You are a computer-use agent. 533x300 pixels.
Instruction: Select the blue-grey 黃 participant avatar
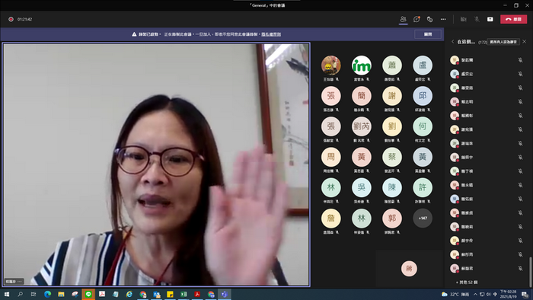[x=423, y=157]
